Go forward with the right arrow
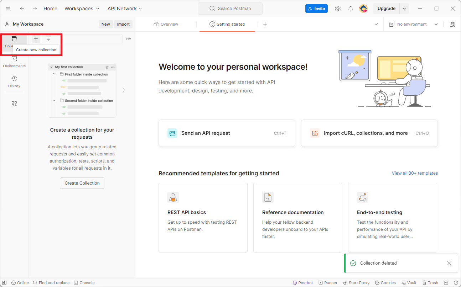This screenshot has width=461, height=287. point(35,9)
